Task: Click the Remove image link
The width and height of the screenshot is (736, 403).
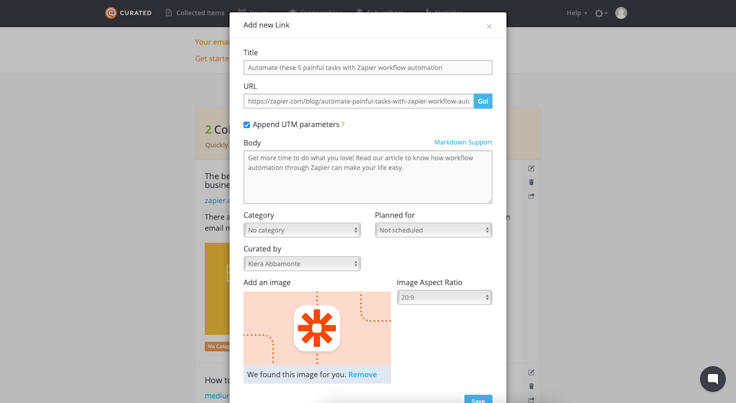Action: (362, 375)
